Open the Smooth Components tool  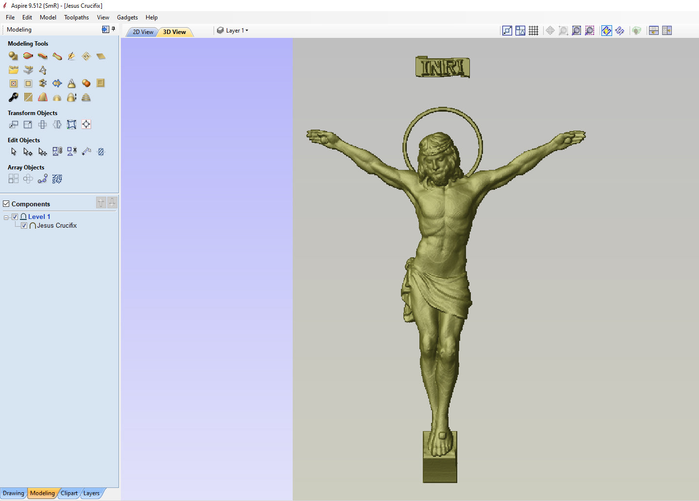(71, 83)
